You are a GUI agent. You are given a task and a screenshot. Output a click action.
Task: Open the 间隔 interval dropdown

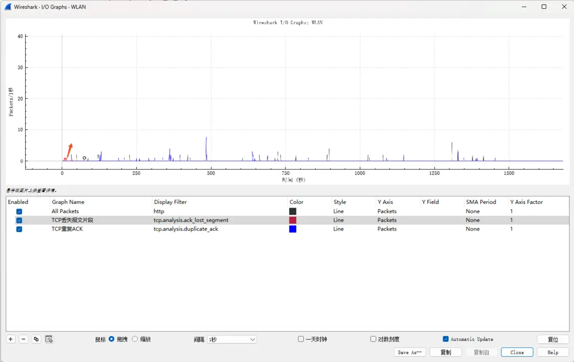[x=232, y=340]
